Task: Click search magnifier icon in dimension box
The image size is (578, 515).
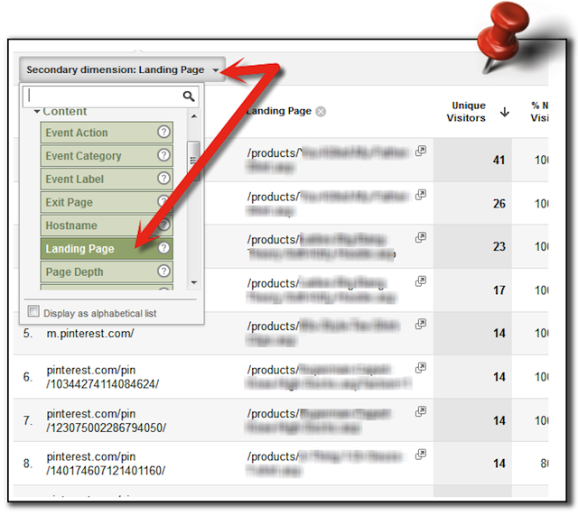Action: click(x=189, y=96)
